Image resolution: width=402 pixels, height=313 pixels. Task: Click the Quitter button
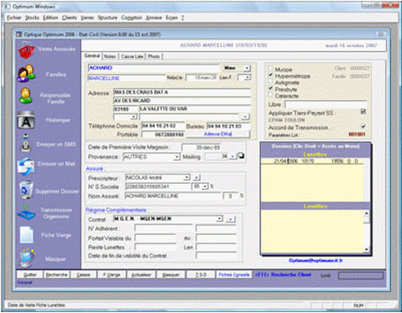coord(30,275)
